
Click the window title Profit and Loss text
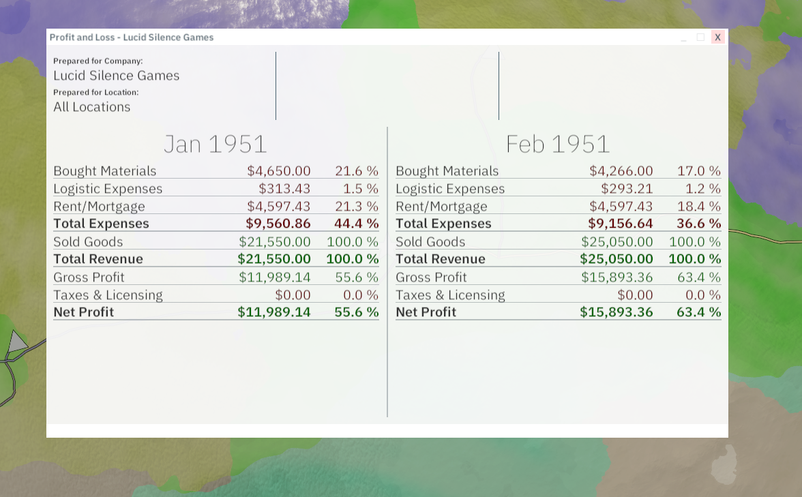[132, 37]
